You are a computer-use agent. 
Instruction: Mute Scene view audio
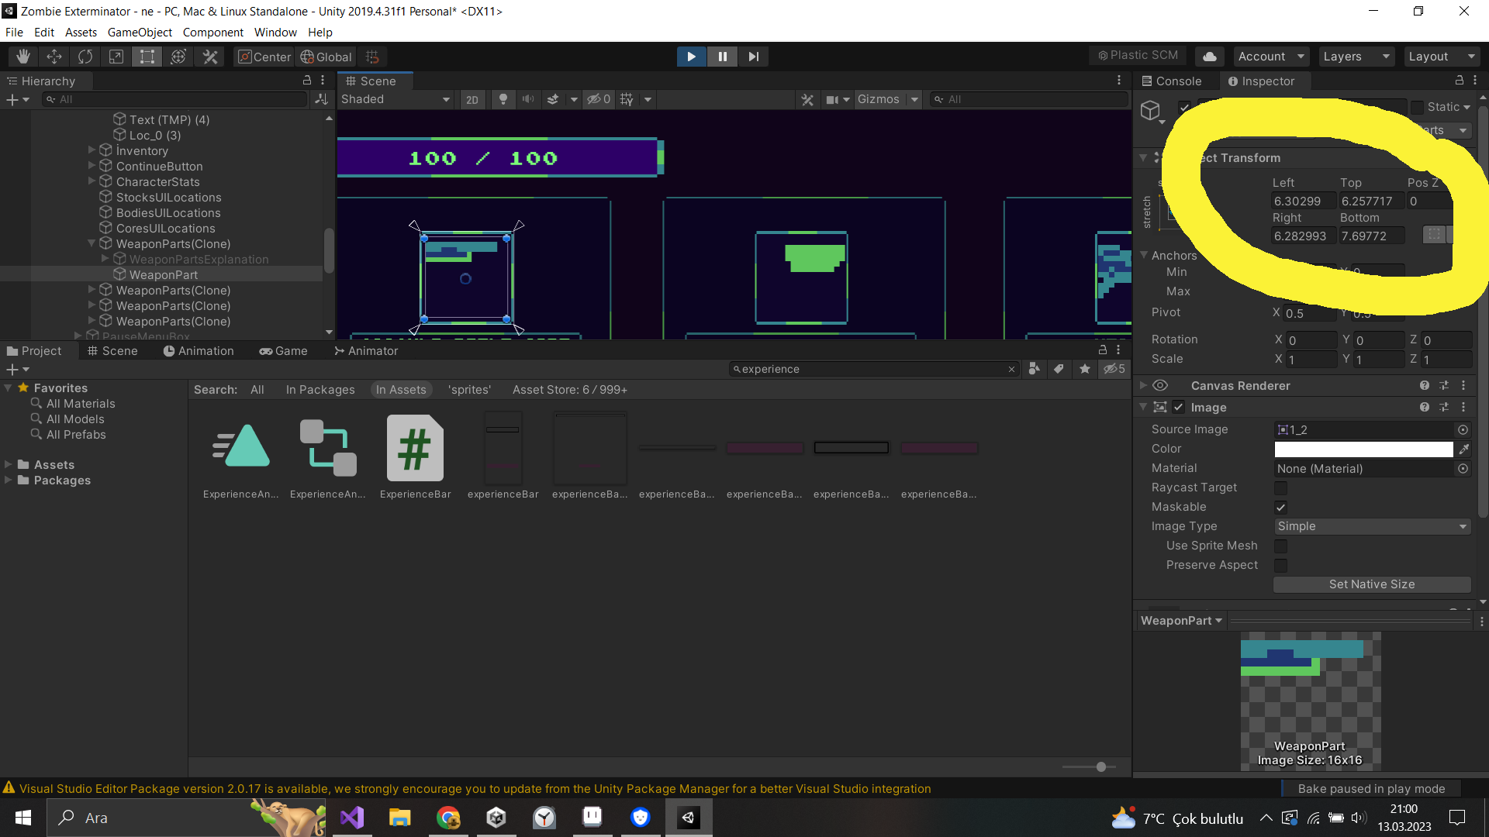[x=528, y=99]
